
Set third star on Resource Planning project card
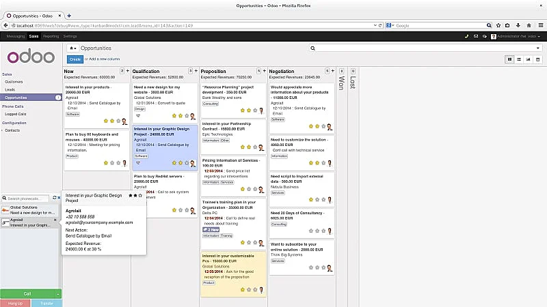pos(255,111)
